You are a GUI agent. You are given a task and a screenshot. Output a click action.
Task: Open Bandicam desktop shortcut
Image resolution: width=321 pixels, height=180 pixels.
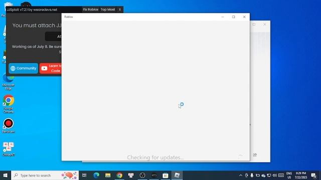pos(9,125)
